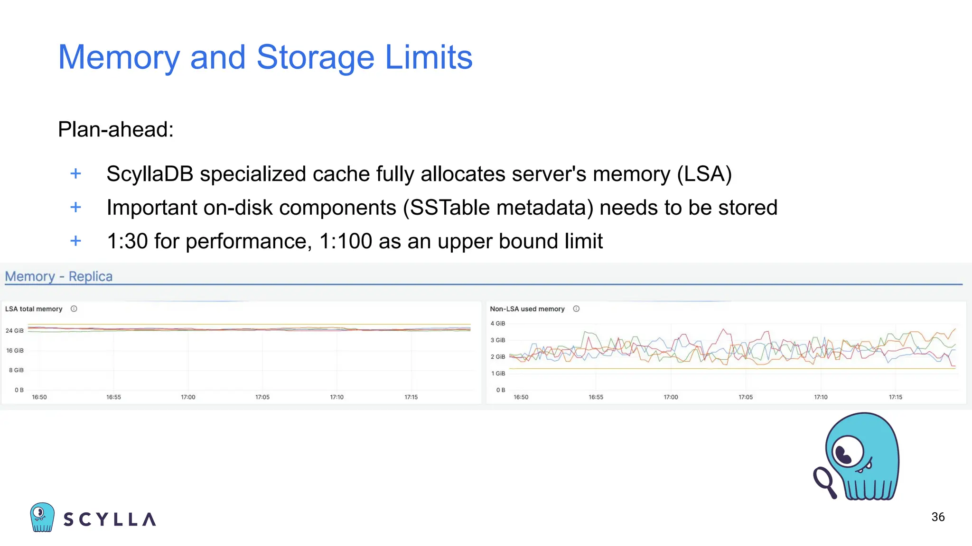The image size is (972, 546).
Task: Click the Scylla monster logo at bottom left
Action: point(42,518)
